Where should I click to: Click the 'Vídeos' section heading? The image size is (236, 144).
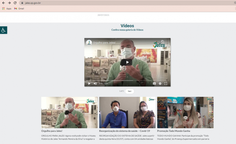tap(127, 26)
